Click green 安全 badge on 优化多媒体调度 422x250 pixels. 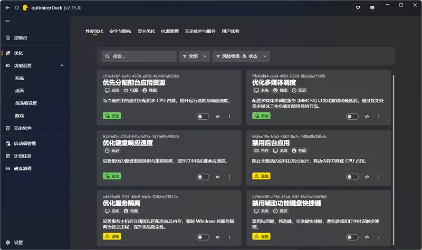[261, 116]
